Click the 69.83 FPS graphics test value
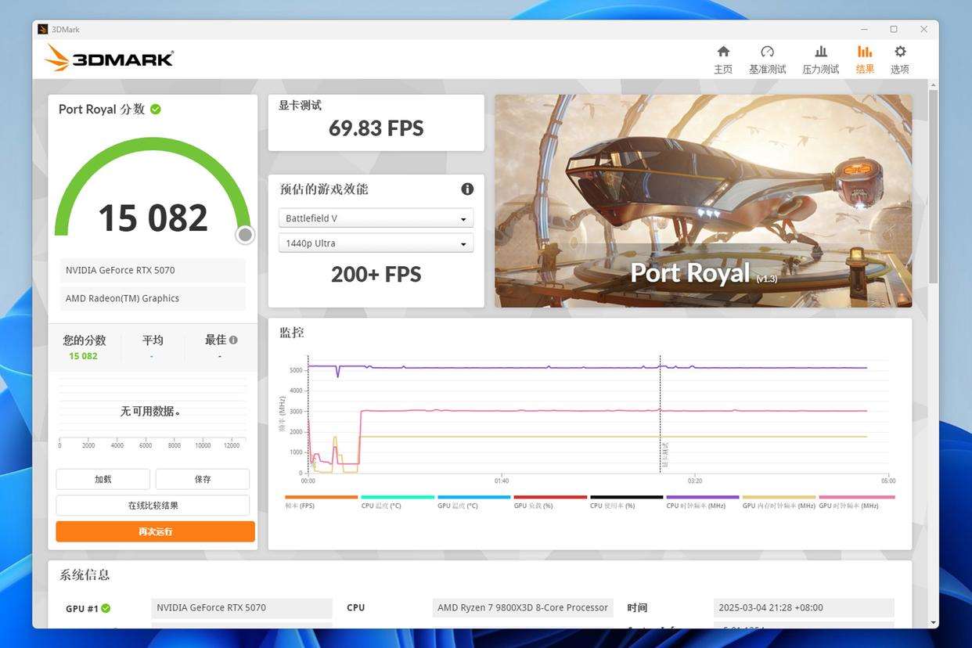This screenshot has width=972, height=648. point(376,128)
